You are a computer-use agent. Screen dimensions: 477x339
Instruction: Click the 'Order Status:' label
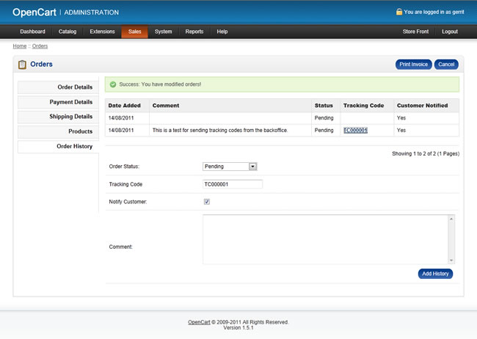[124, 167]
